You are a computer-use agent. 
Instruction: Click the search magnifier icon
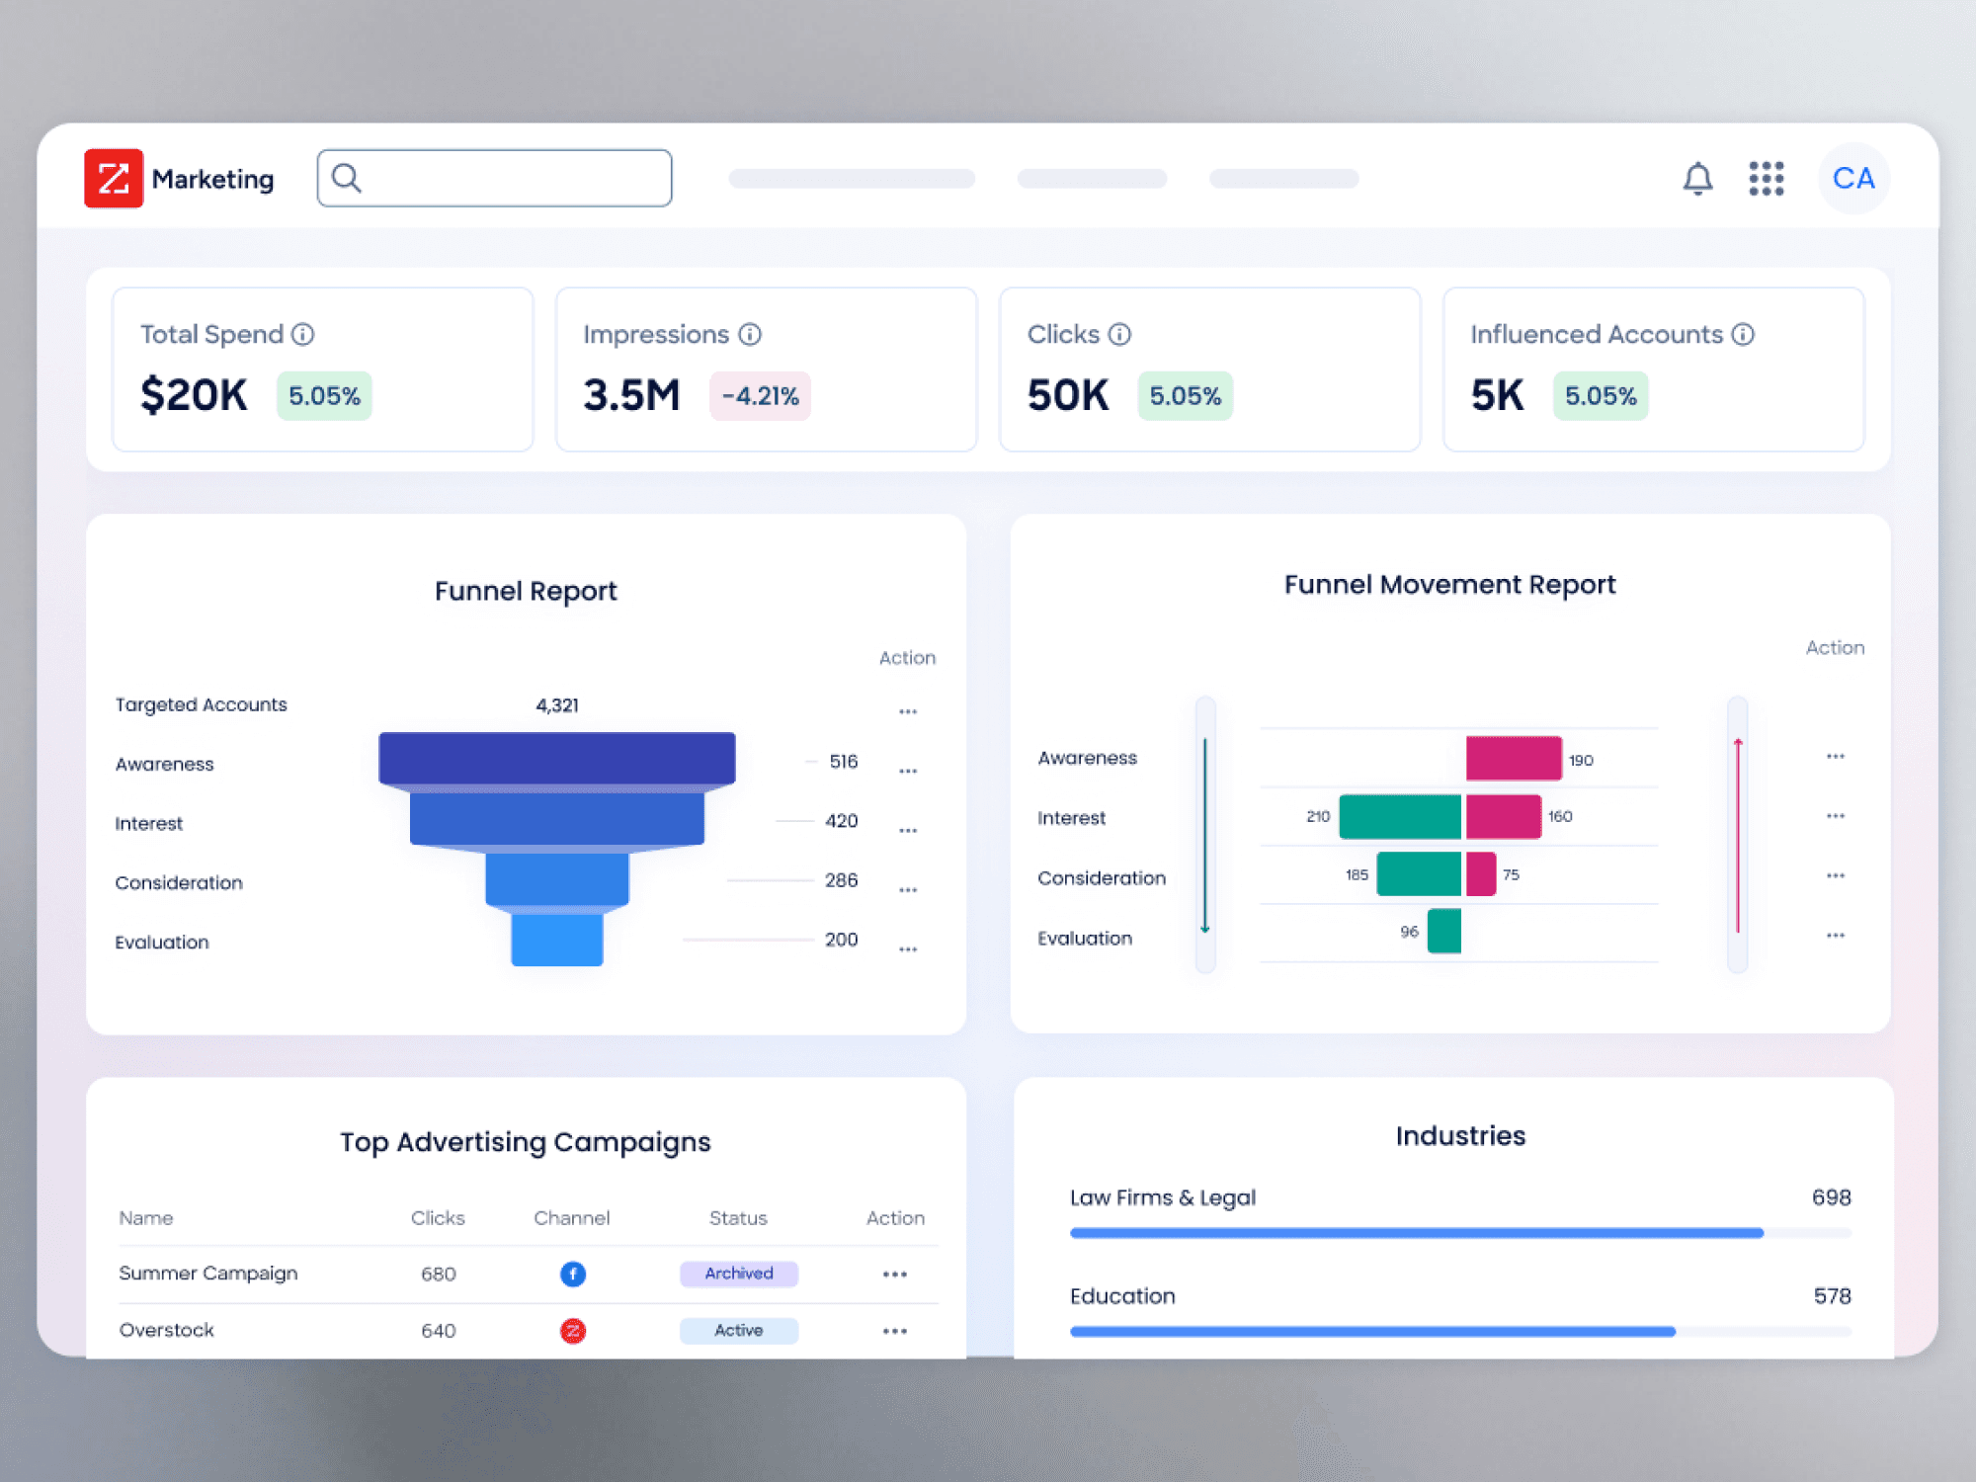coord(346,178)
